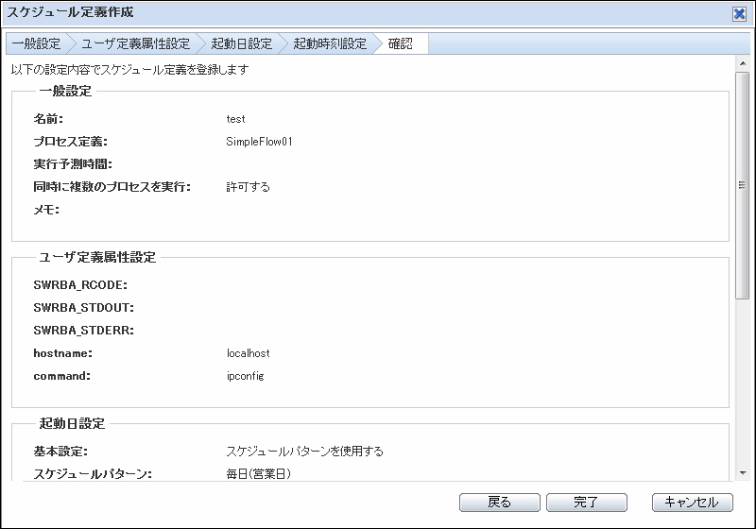Click the command: label
Viewport: 756px width, 529px height.
click(62, 376)
